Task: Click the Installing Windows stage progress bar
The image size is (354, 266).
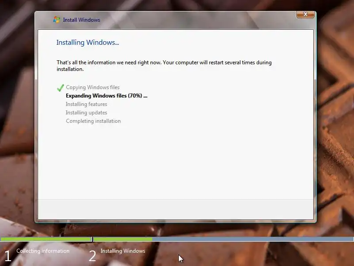Action: pos(223,239)
